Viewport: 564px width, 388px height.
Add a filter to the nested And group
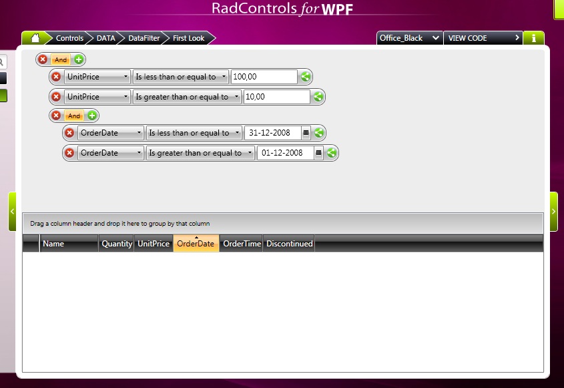point(92,116)
